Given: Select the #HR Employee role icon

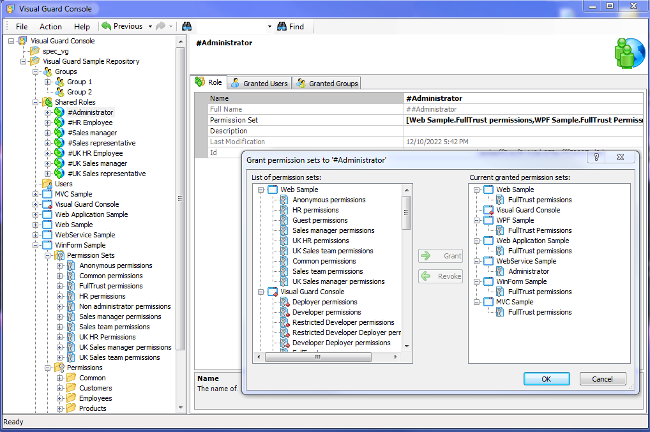Looking at the screenshot, I should click(59, 123).
